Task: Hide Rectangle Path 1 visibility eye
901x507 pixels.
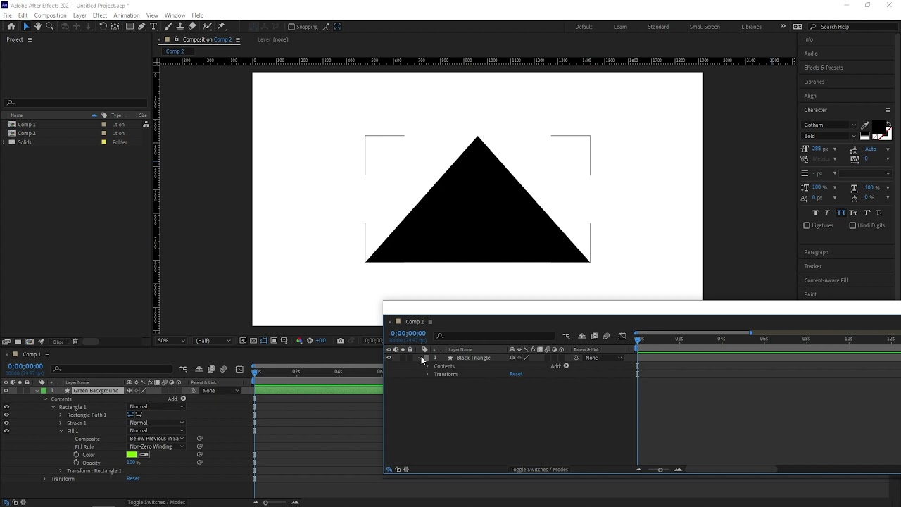Action: (x=6, y=415)
